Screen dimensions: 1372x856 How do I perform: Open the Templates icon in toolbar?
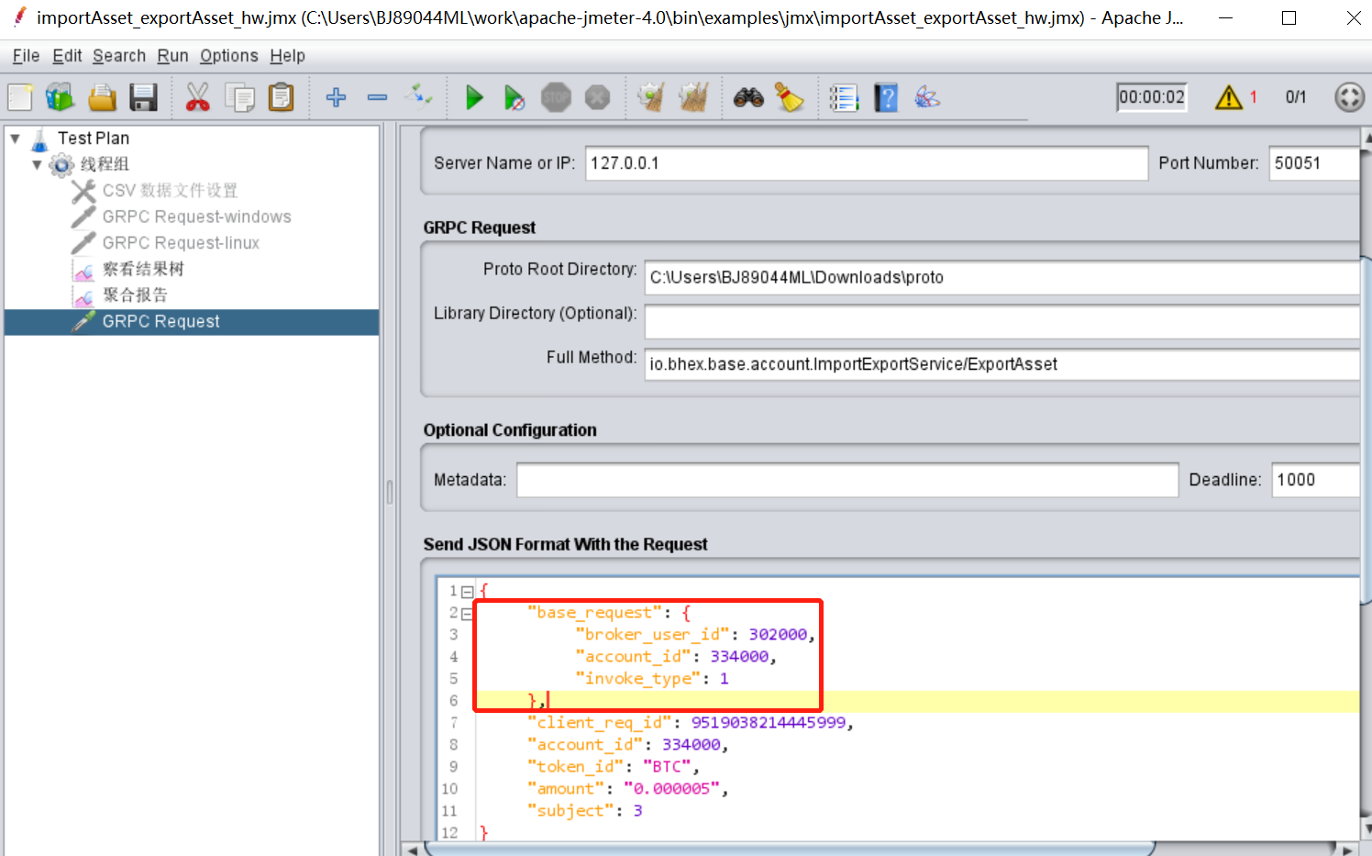(x=61, y=97)
